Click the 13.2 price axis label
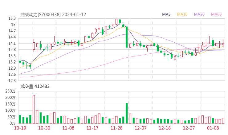 (x=12, y=62)
